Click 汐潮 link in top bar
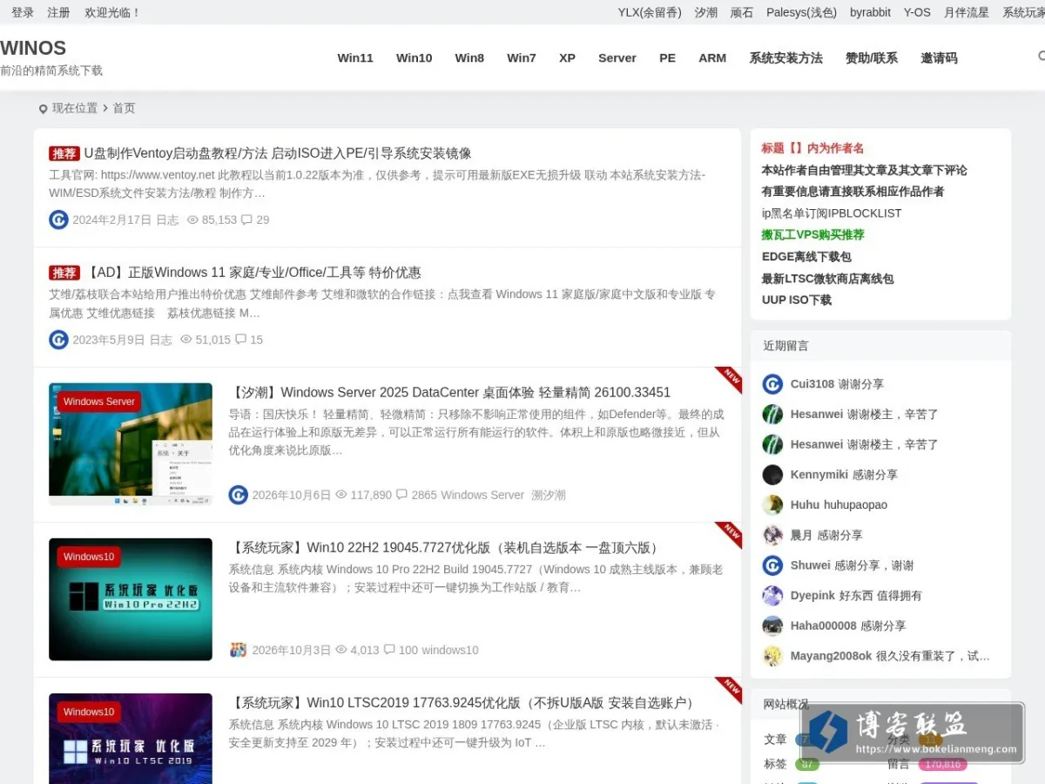 (706, 12)
